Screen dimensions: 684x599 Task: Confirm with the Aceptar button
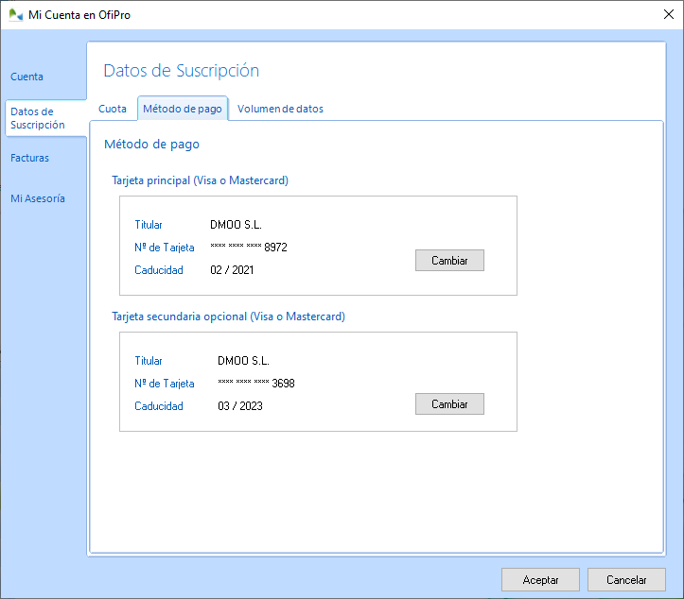coord(540,580)
